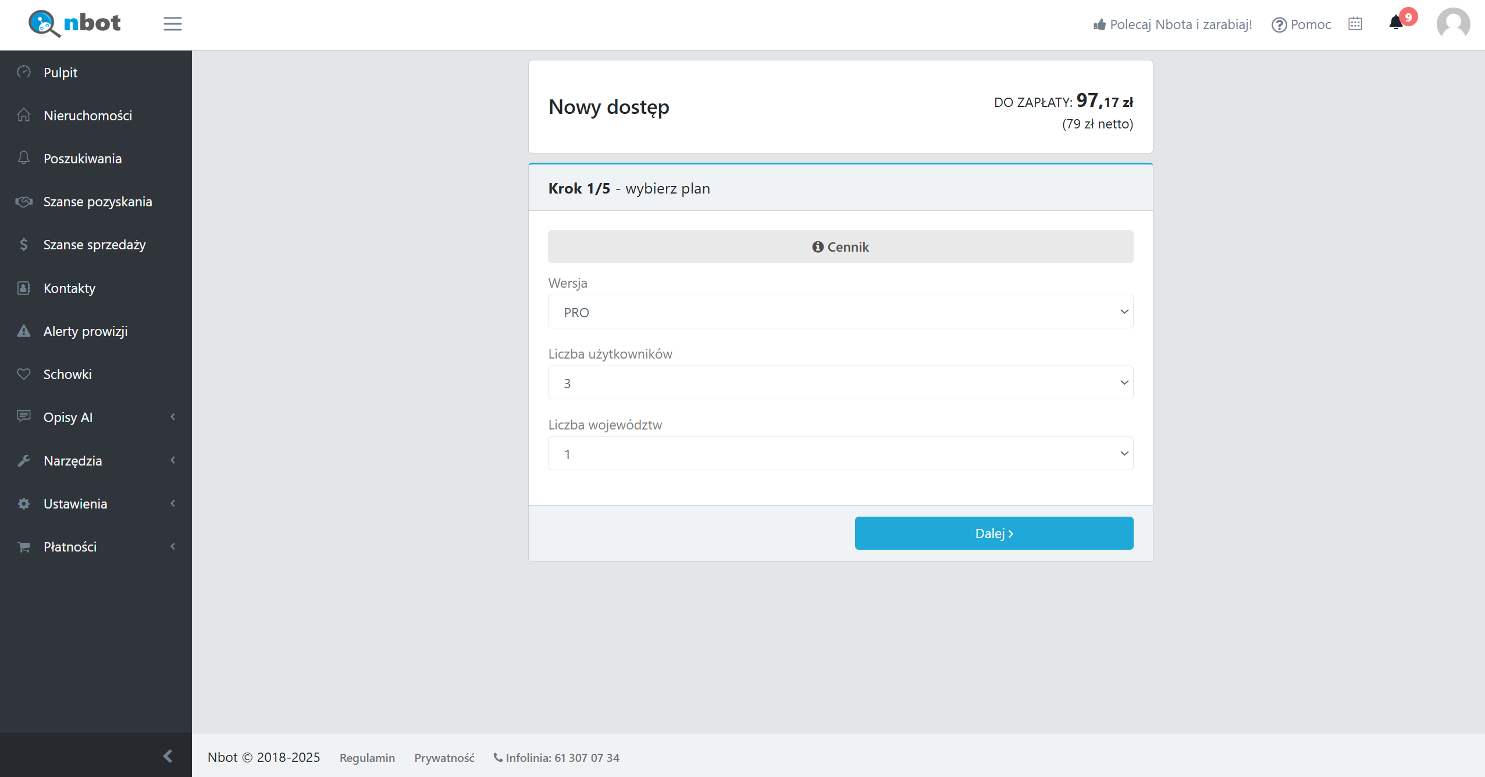Click the Schowki heart icon
Viewport: 1485px width, 777px height.
[24, 374]
